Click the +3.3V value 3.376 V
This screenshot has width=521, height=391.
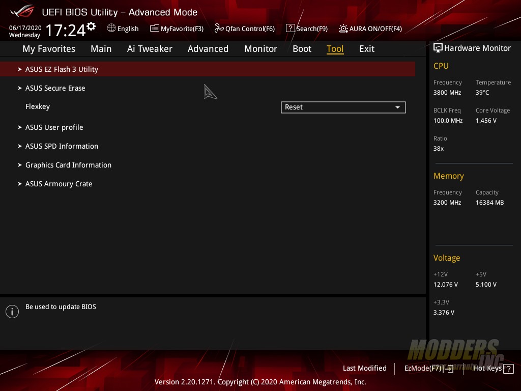444,313
